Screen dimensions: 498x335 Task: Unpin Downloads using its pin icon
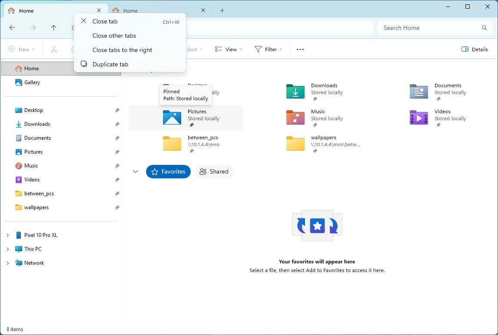click(117, 124)
